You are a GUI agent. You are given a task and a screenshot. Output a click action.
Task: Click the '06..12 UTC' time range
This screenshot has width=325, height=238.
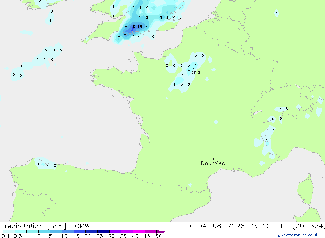pyautogui.click(x=268, y=226)
